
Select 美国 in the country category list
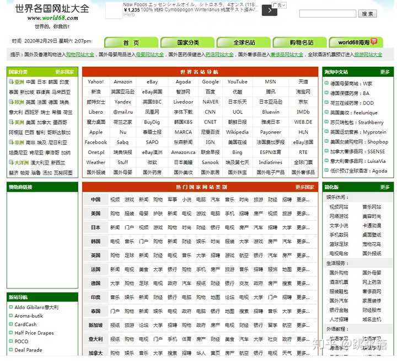[x=96, y=214]
